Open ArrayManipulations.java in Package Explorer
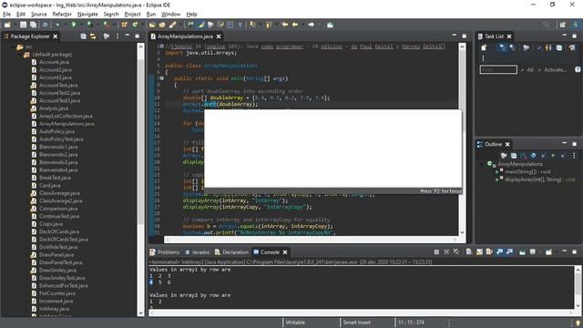The height and width of the screenshot is (328, 583). coord(66,124)
